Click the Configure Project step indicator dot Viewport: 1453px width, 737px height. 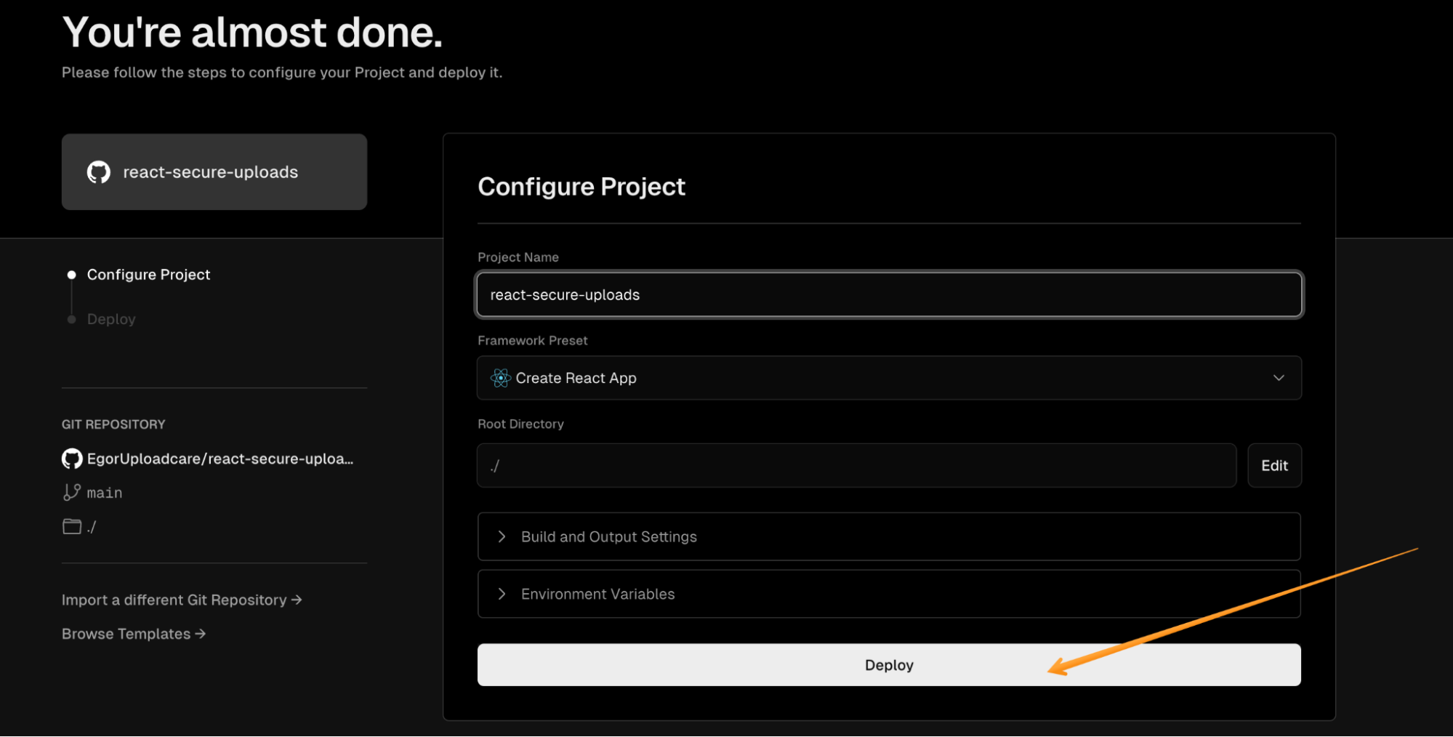[x=71, y=275]
